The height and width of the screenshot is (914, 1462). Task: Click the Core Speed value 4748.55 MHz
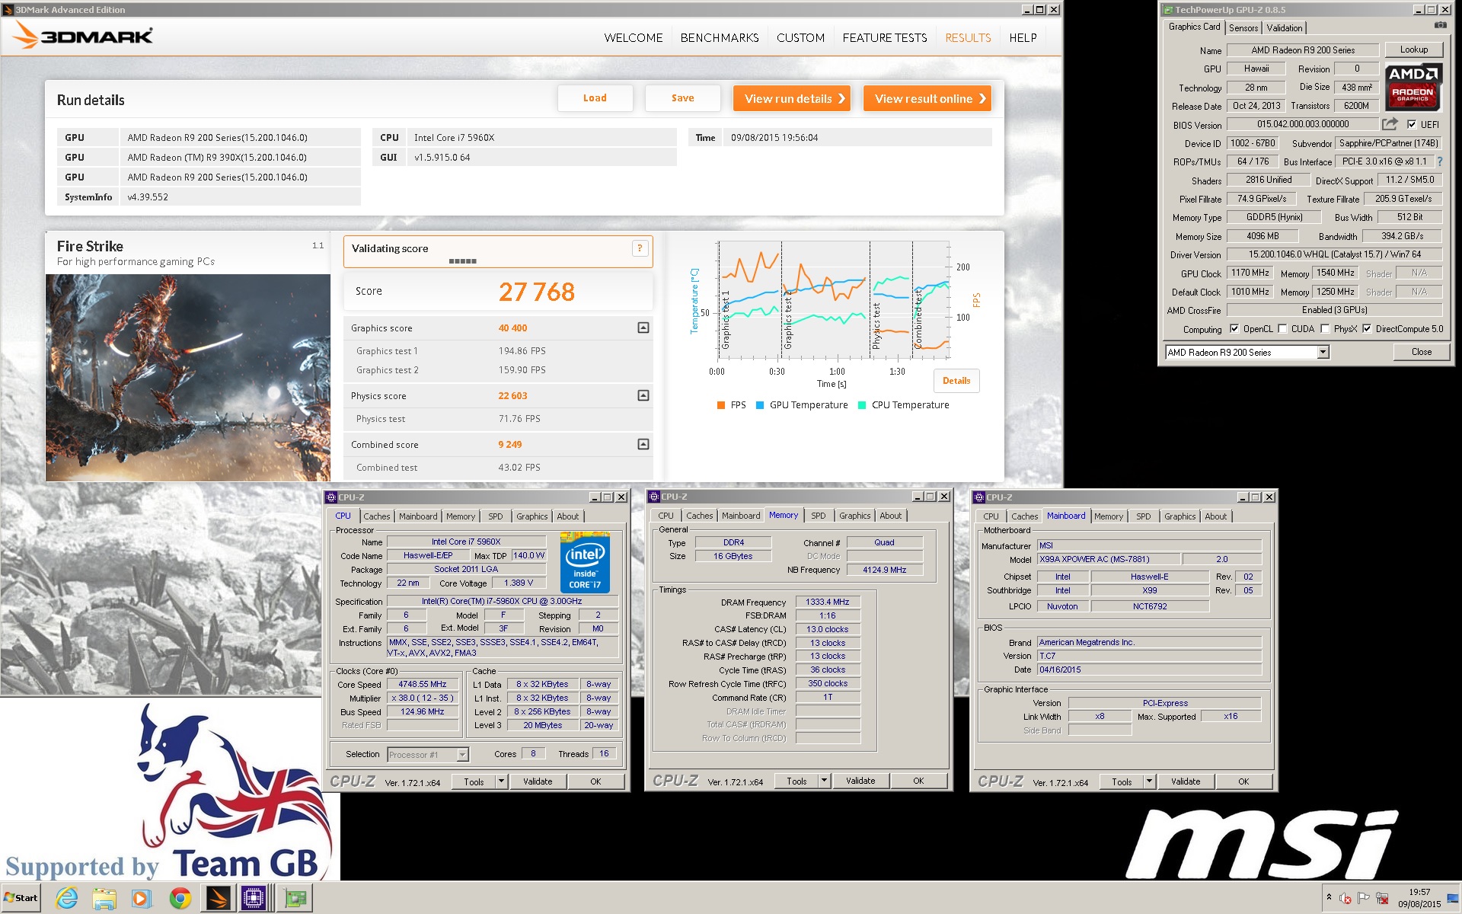tap(423, 684)
